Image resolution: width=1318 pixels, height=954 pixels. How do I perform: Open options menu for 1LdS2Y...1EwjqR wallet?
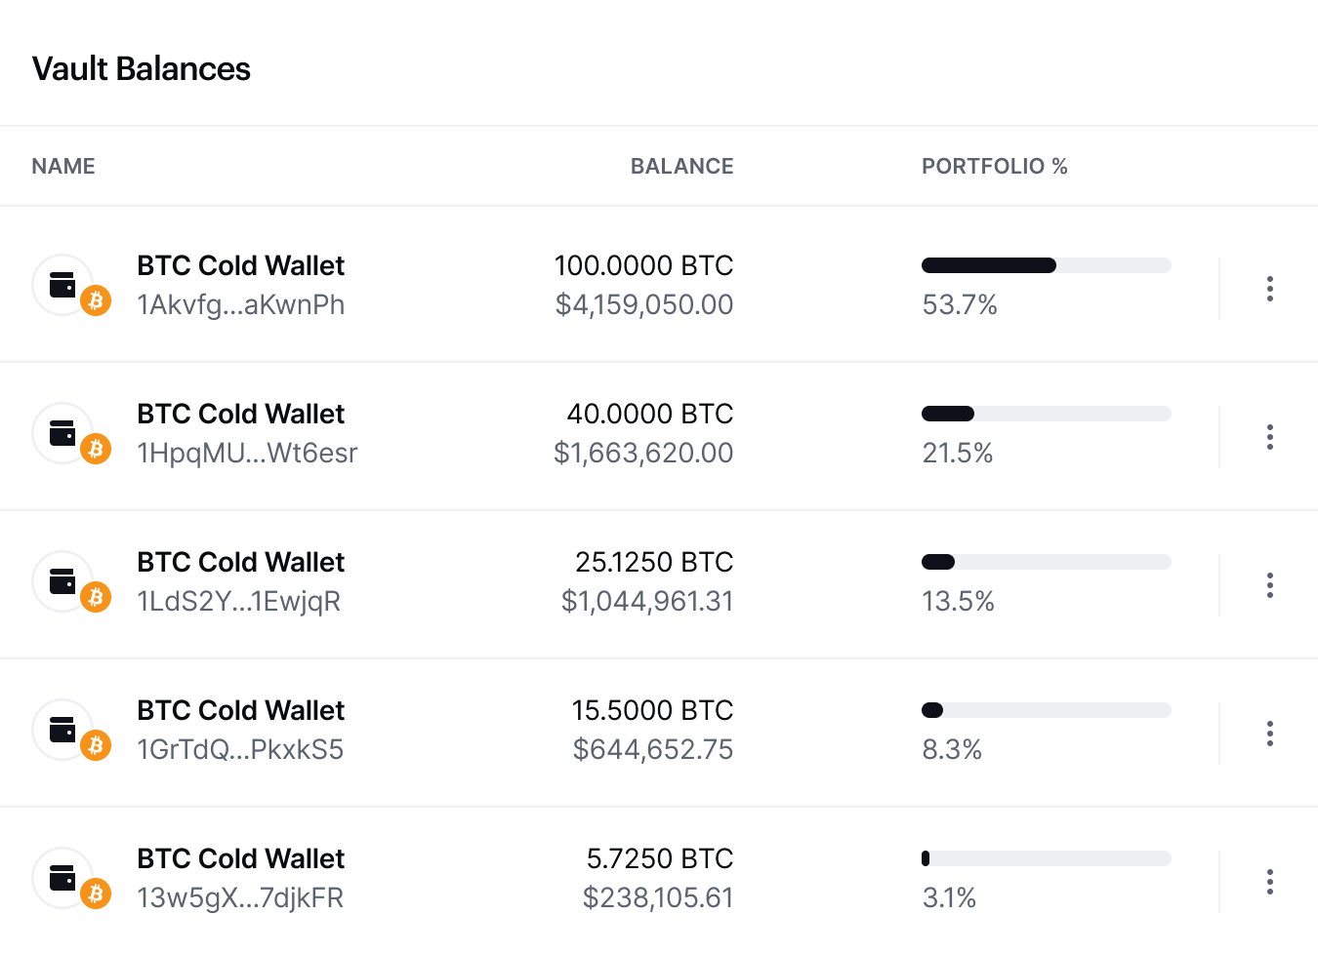coord(1269,585)
